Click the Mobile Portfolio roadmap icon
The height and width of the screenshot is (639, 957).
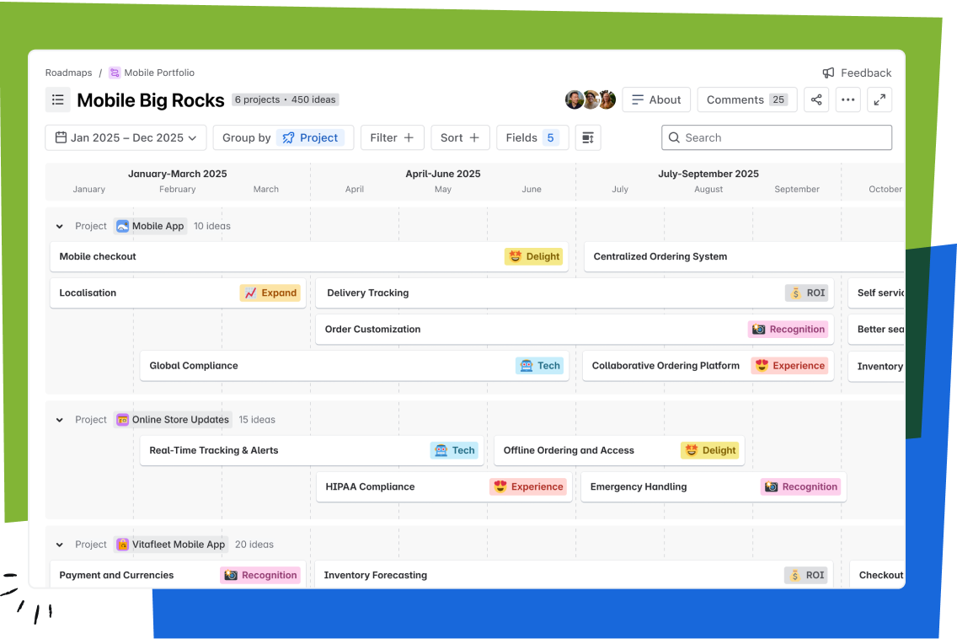[x=114, y=72]
